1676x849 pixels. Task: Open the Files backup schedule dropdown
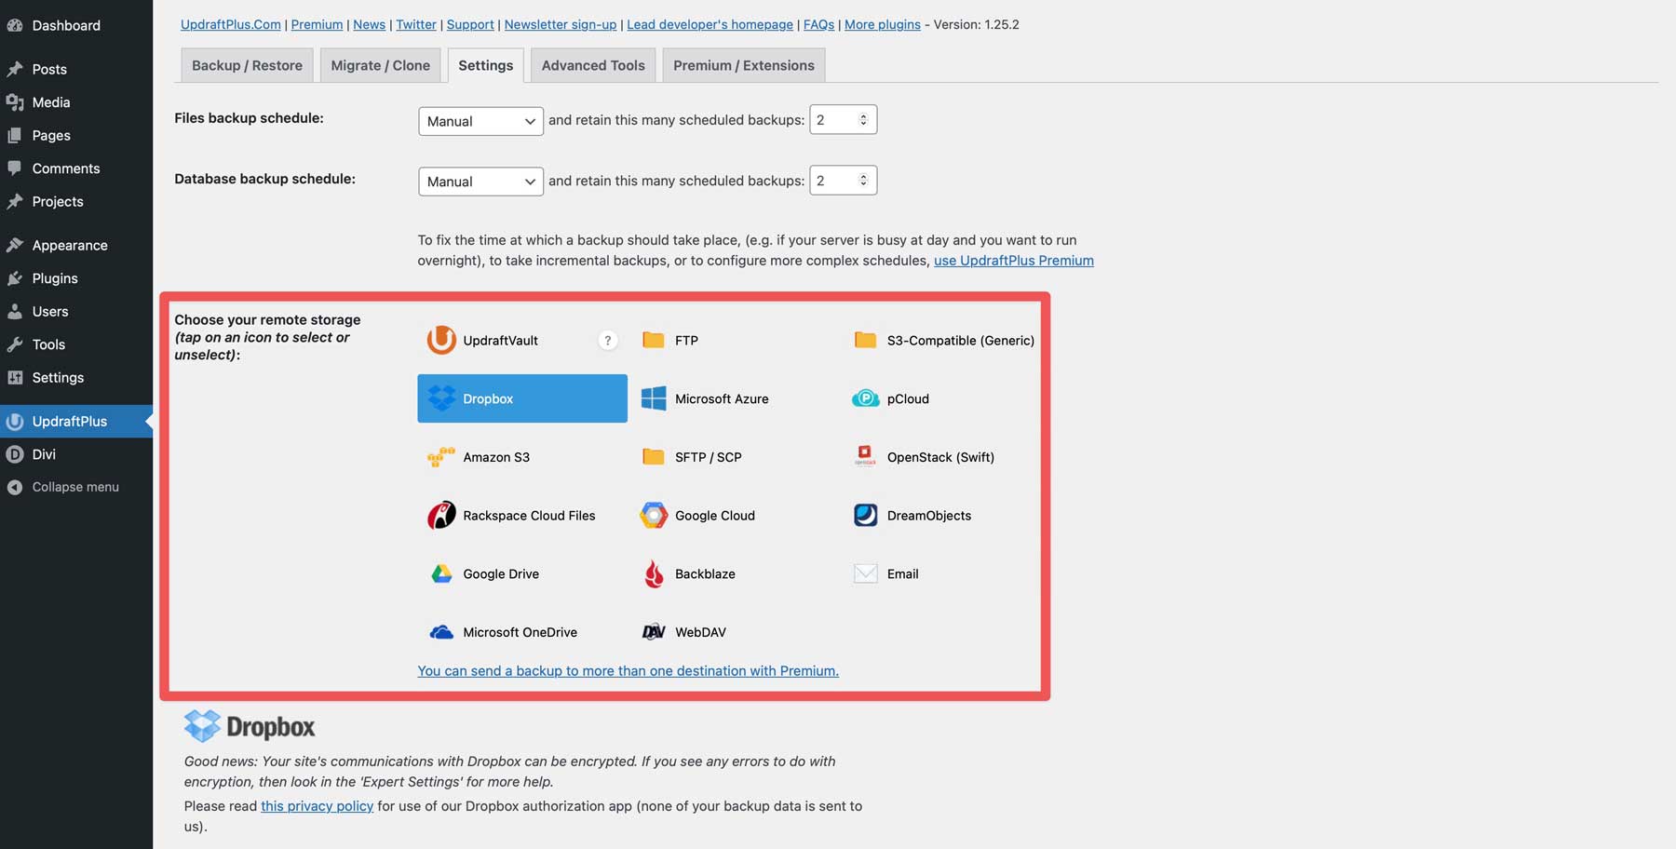(480, 121)
